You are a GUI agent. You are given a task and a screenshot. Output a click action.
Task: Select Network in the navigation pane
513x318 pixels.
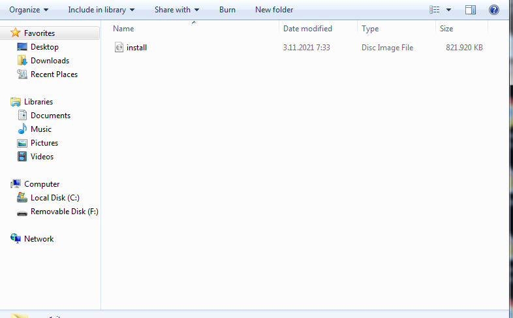point(39,239)
